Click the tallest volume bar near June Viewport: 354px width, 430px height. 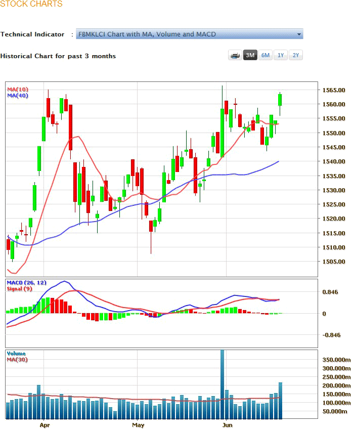pos(222,384)
